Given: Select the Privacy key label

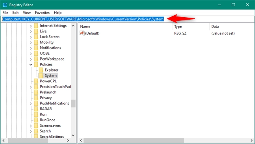Looking at the screenshot, I should click(x=46, y=98).
